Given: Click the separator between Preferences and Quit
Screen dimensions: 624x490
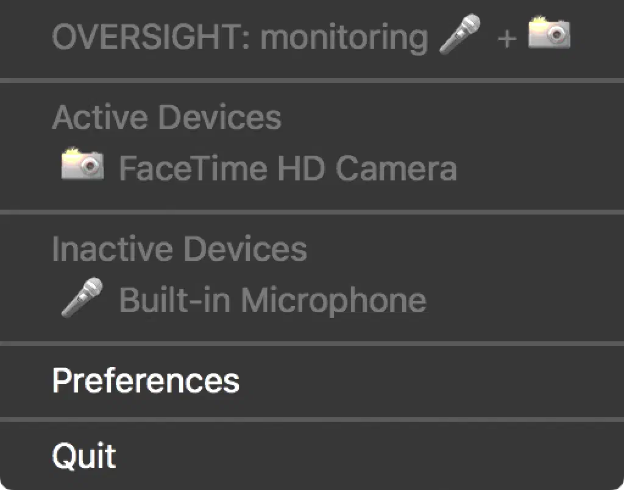Looking at the screenshot, I should click(312, 419).
